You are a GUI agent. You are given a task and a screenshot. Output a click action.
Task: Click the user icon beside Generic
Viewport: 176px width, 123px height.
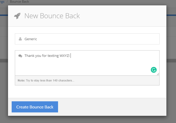click(x=20, y=39)
